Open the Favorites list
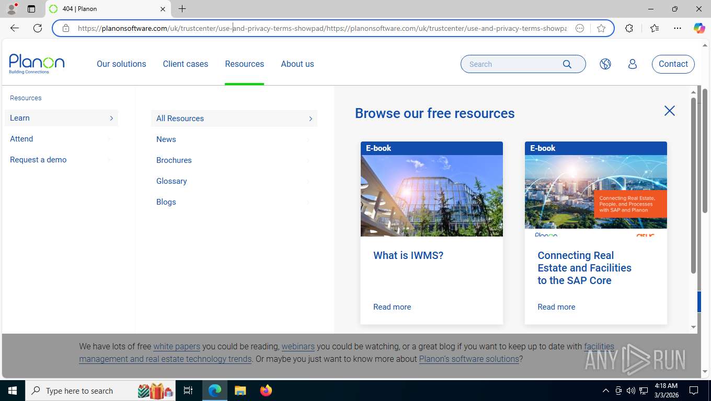Viewport: 711px width, 401px height. tap(655, 28)
